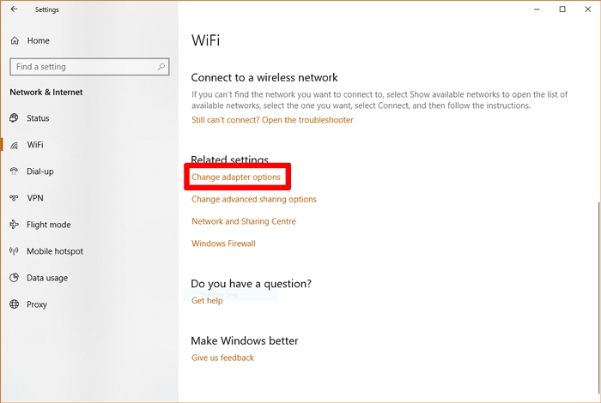601x403 pixels.
Task: Click the Data usage pie icon
Action: (x=15, y=278)
